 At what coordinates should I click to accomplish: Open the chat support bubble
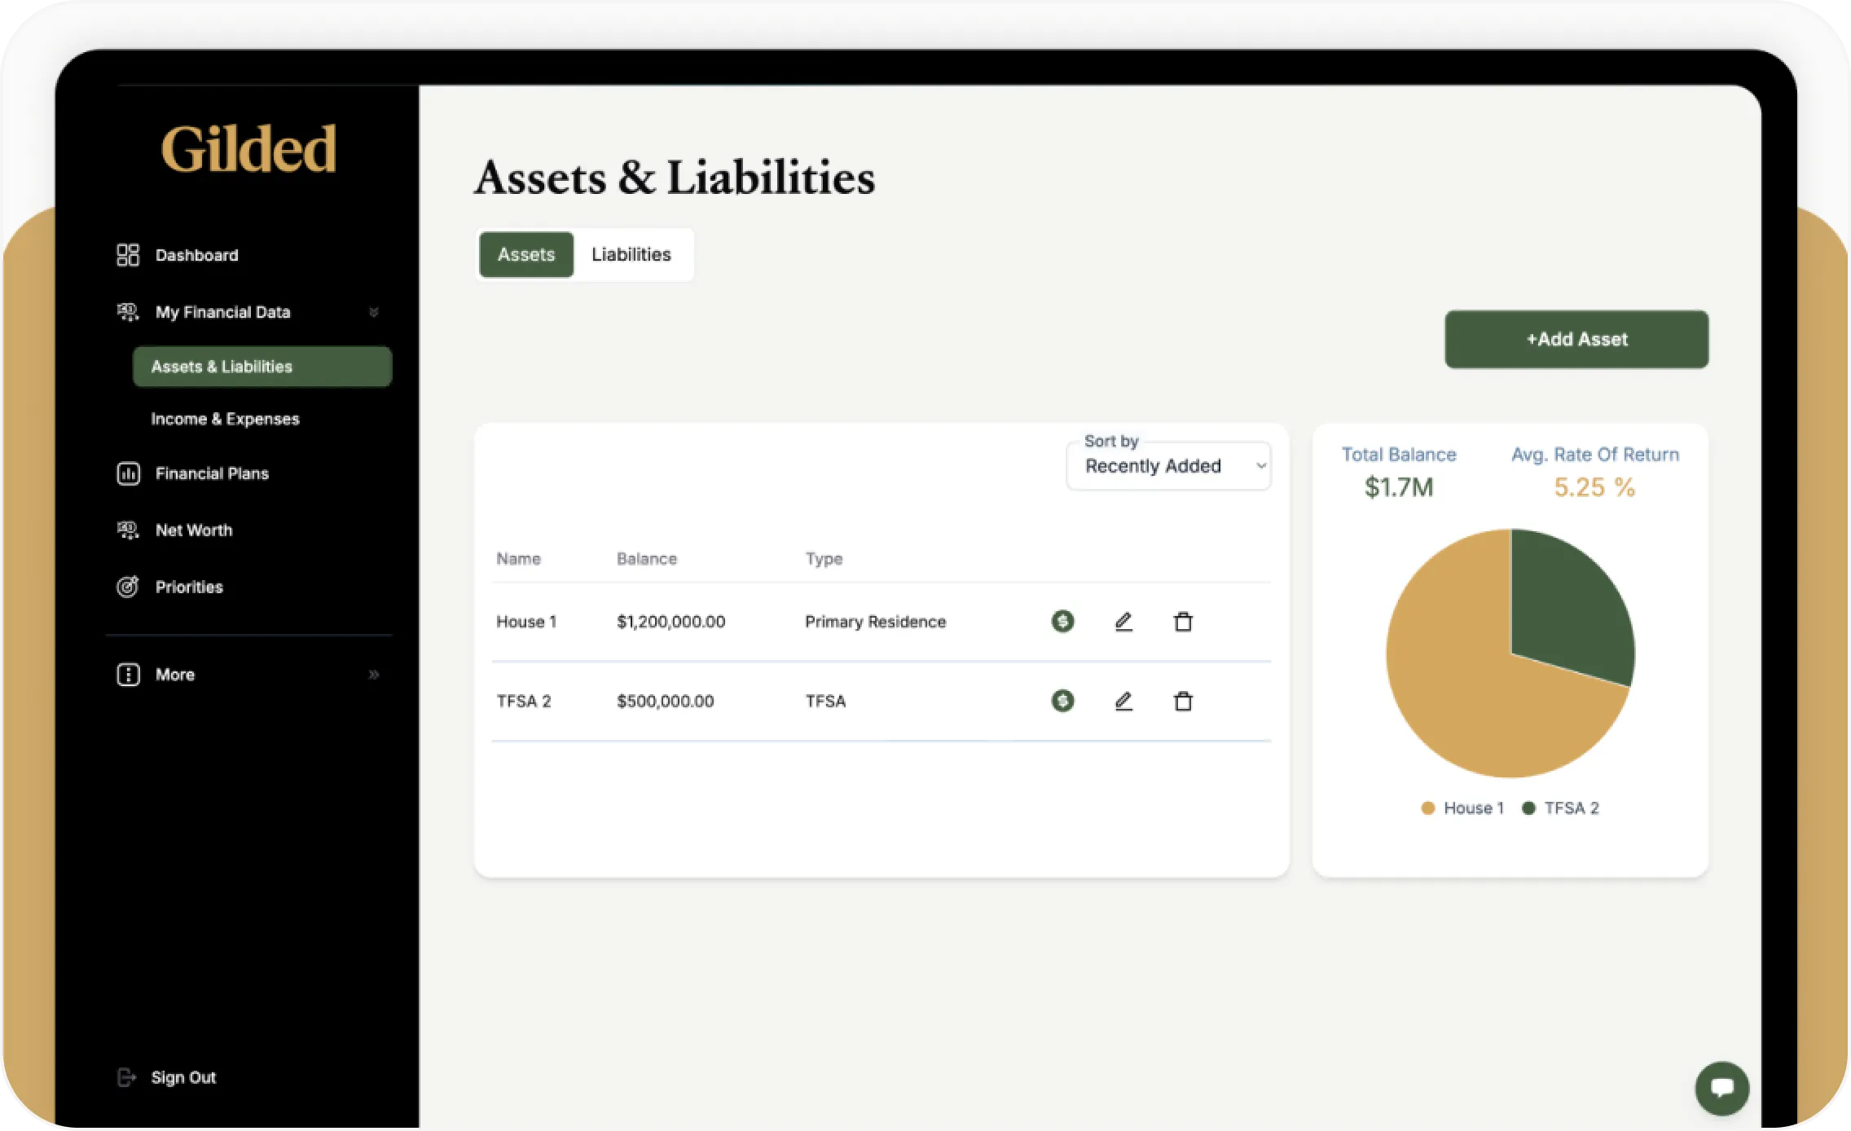coord(1722,1088)
